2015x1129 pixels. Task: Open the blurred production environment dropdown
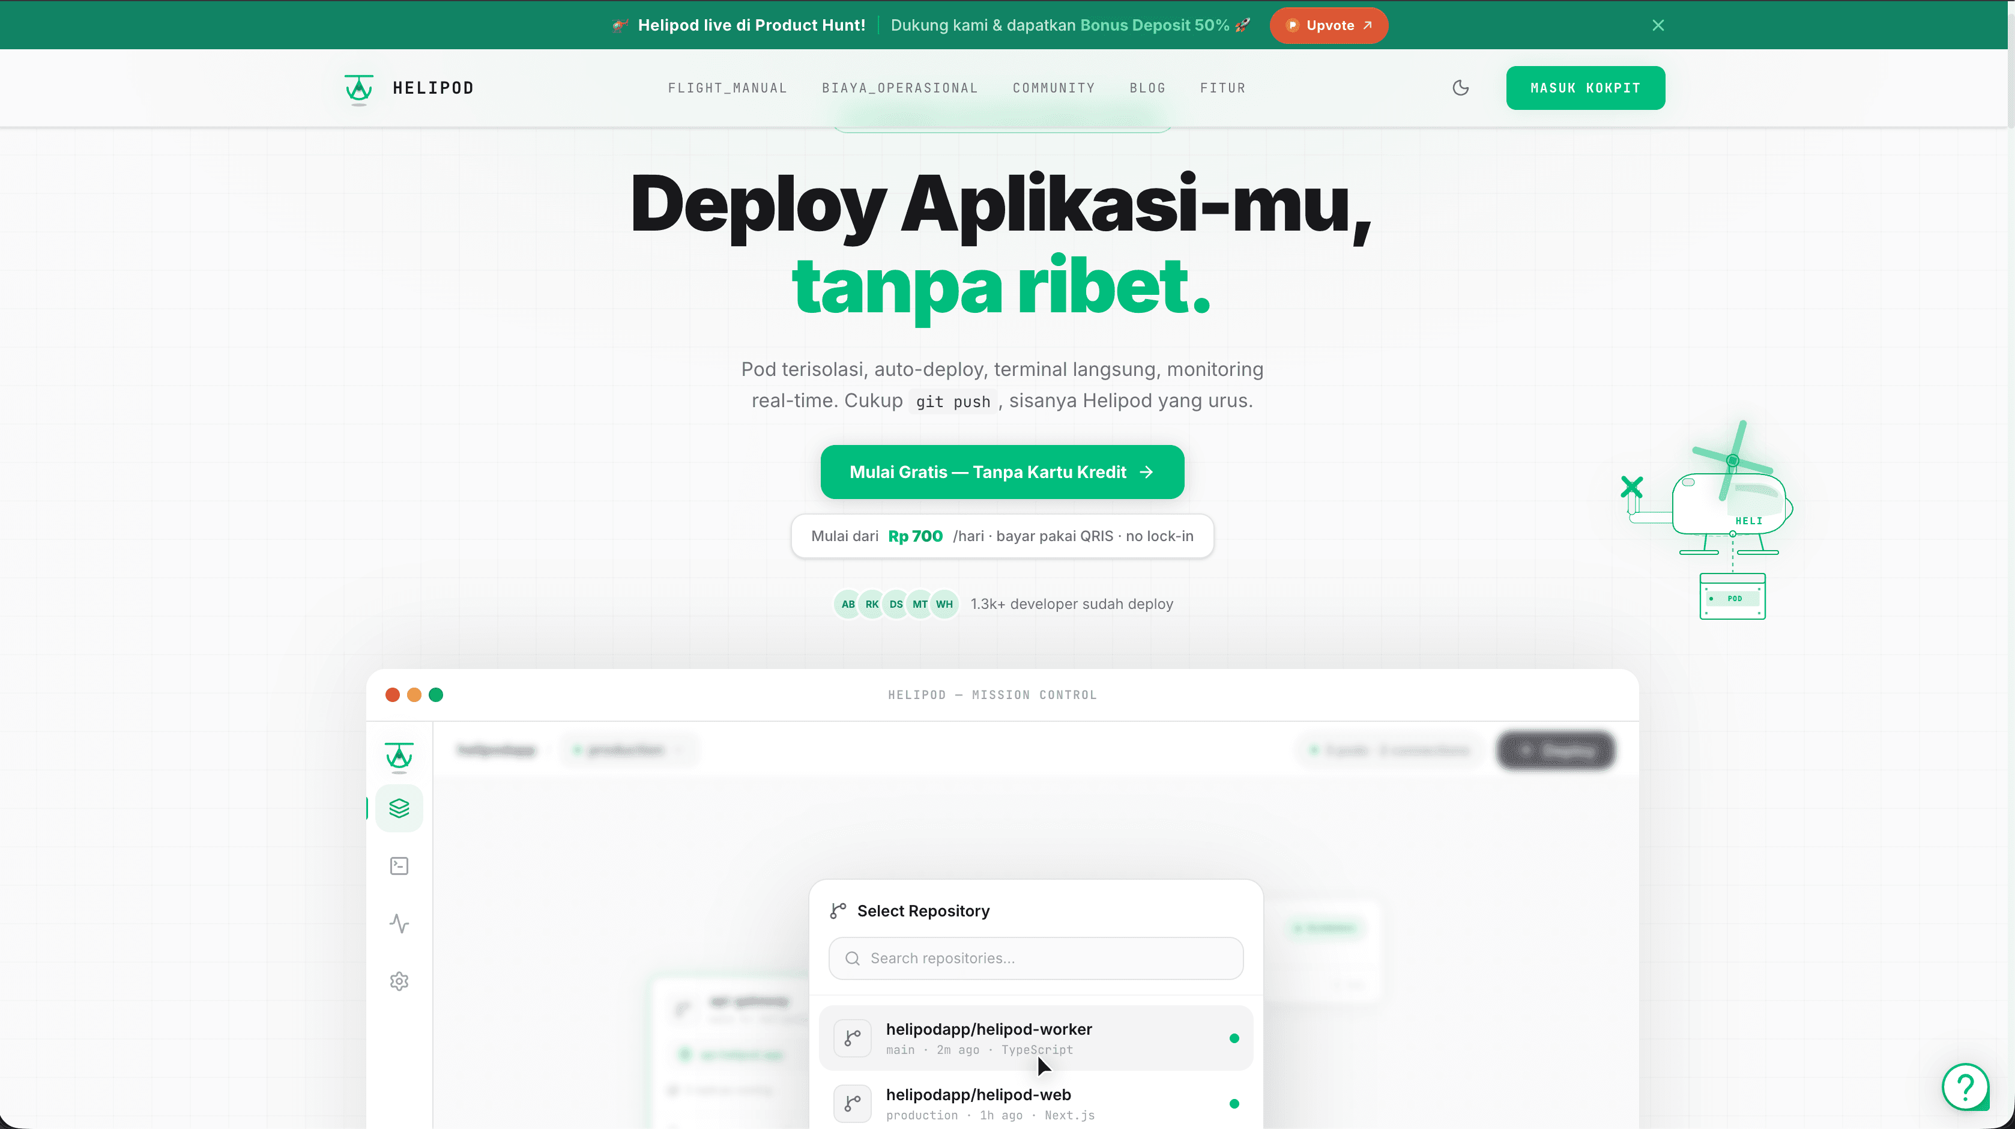(x=629, y=750)
